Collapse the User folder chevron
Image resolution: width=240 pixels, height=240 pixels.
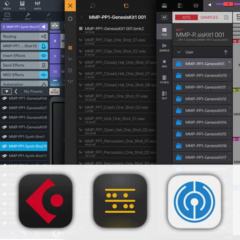click(179, 52)
